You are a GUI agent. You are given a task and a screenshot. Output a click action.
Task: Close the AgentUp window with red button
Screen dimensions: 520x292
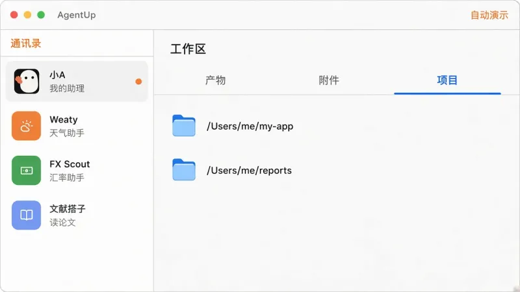(x=14, y=15)
